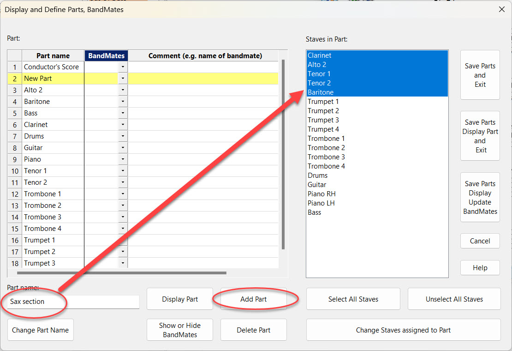Viewport: 512px width, 351px height.
Task: Click Change Part Name button
Action: coord(40,330)
